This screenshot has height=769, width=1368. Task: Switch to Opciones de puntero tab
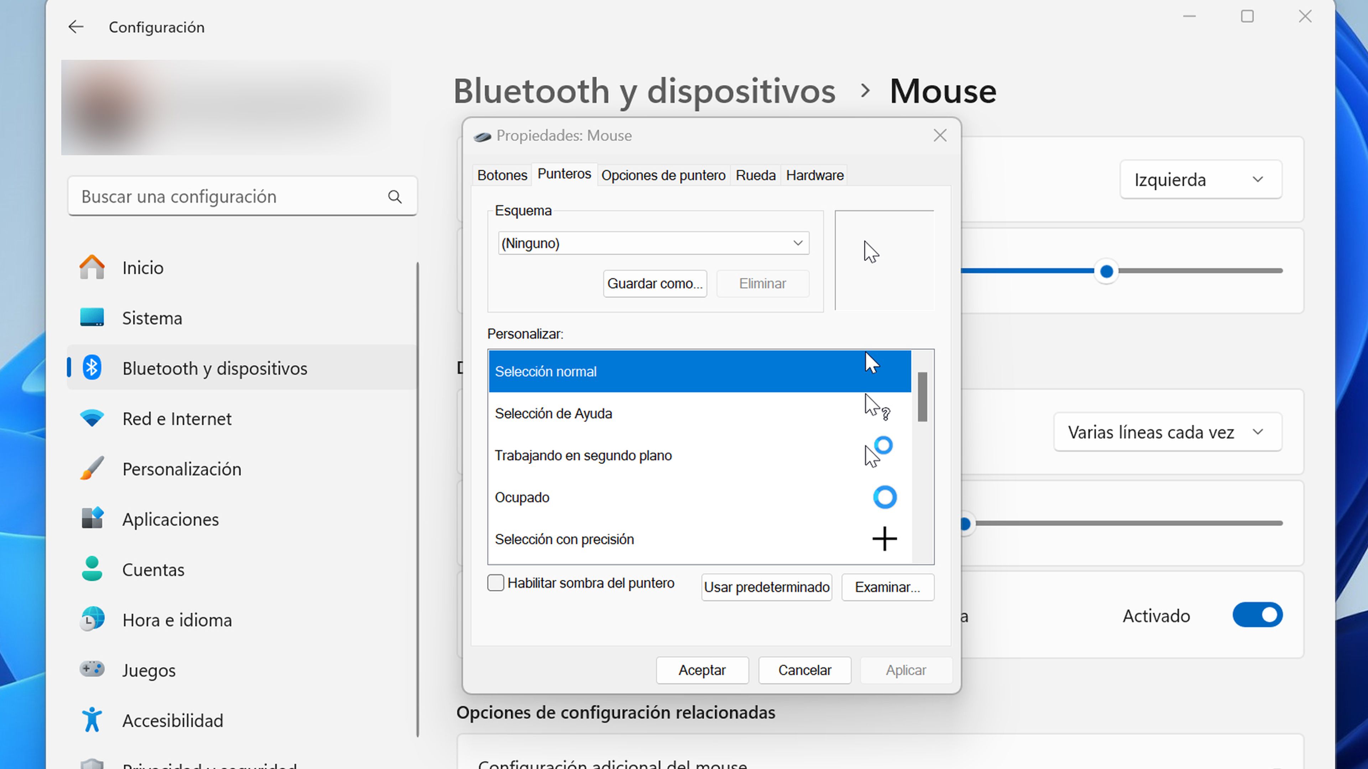[663, 175]
